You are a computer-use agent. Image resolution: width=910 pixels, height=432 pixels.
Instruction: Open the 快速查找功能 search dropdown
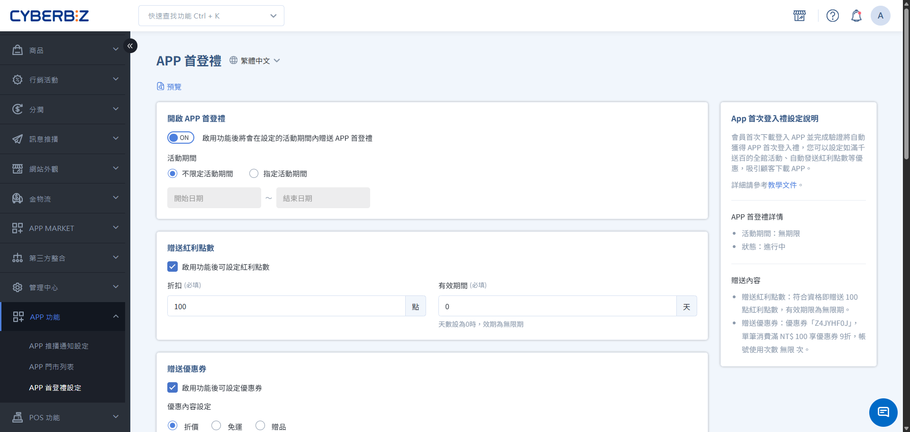point(211,16)
